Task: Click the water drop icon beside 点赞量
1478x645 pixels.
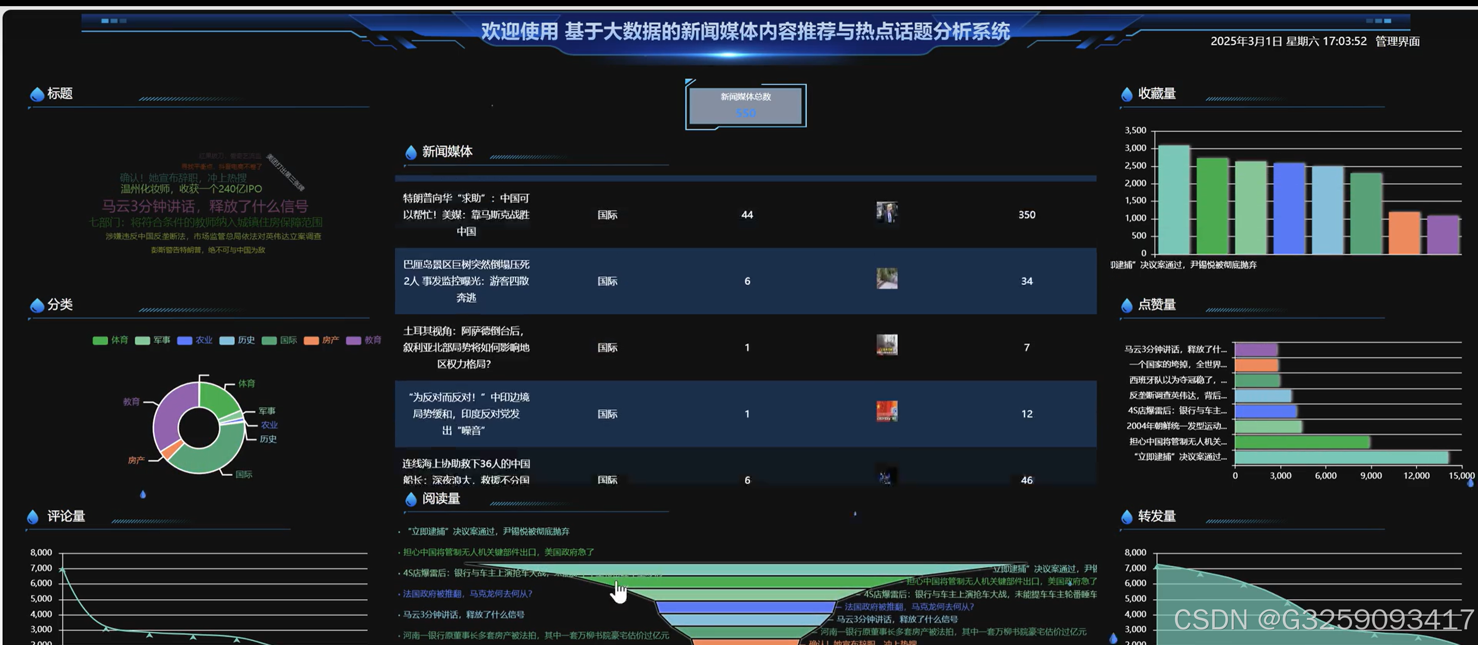Action: 1127,305
